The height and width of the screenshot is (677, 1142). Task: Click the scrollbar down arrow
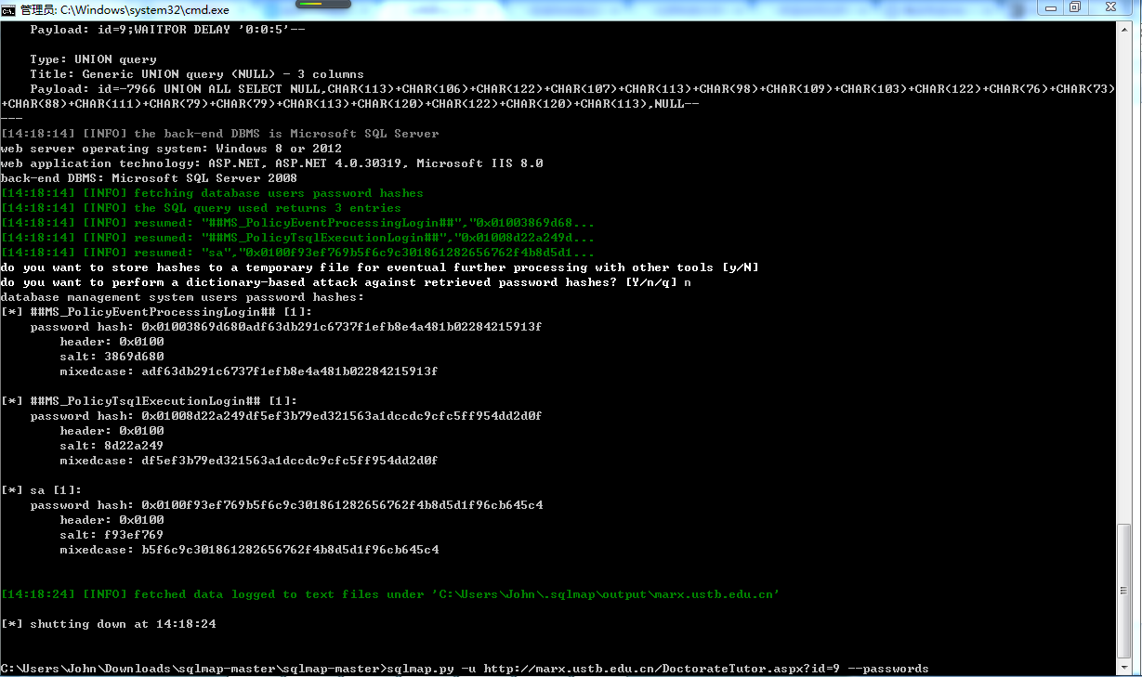tap(1124, 669)
